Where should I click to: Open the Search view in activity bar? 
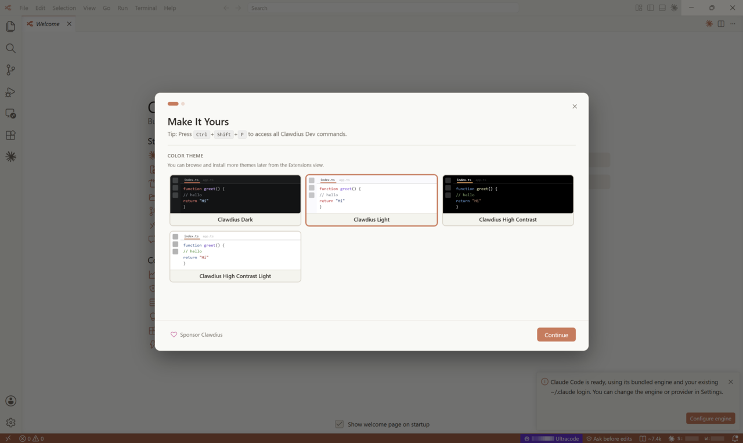click(10, 48)
